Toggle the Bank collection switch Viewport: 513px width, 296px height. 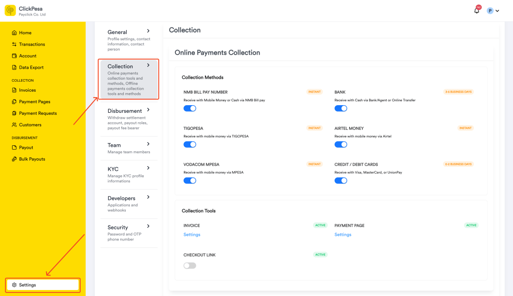click(341, 108)
